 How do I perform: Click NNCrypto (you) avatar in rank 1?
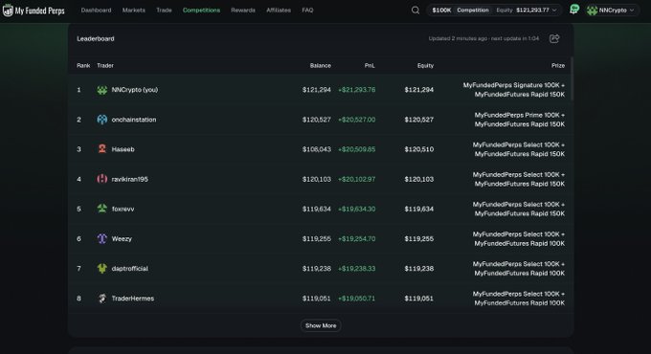[x=102, y=90]
